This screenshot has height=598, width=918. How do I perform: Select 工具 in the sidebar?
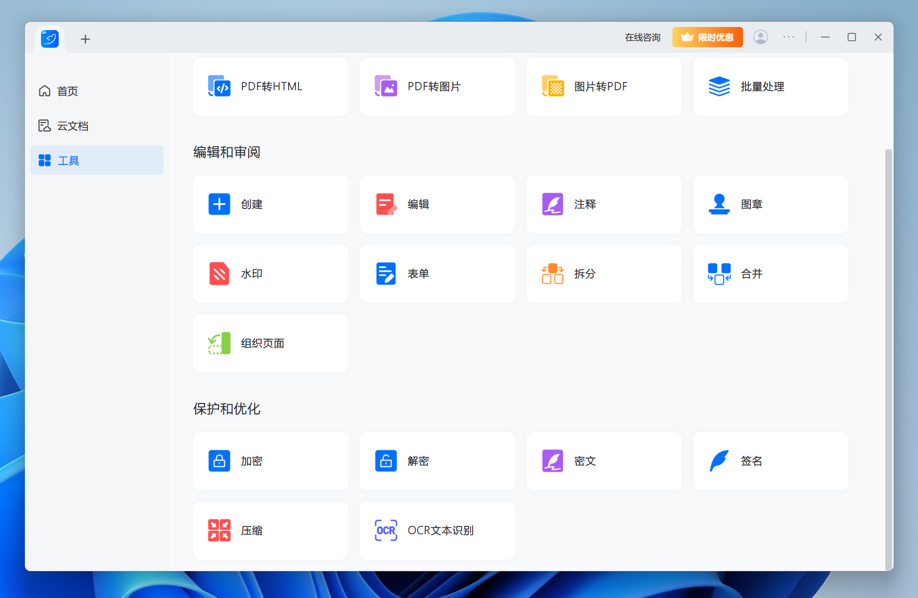pyautogui.click(x=97, y=160)
